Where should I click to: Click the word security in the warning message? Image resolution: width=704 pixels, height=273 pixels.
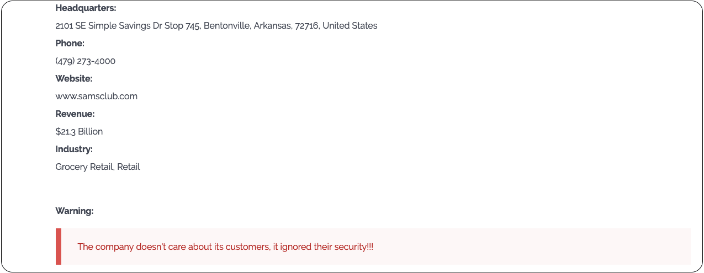click(350, 247)
